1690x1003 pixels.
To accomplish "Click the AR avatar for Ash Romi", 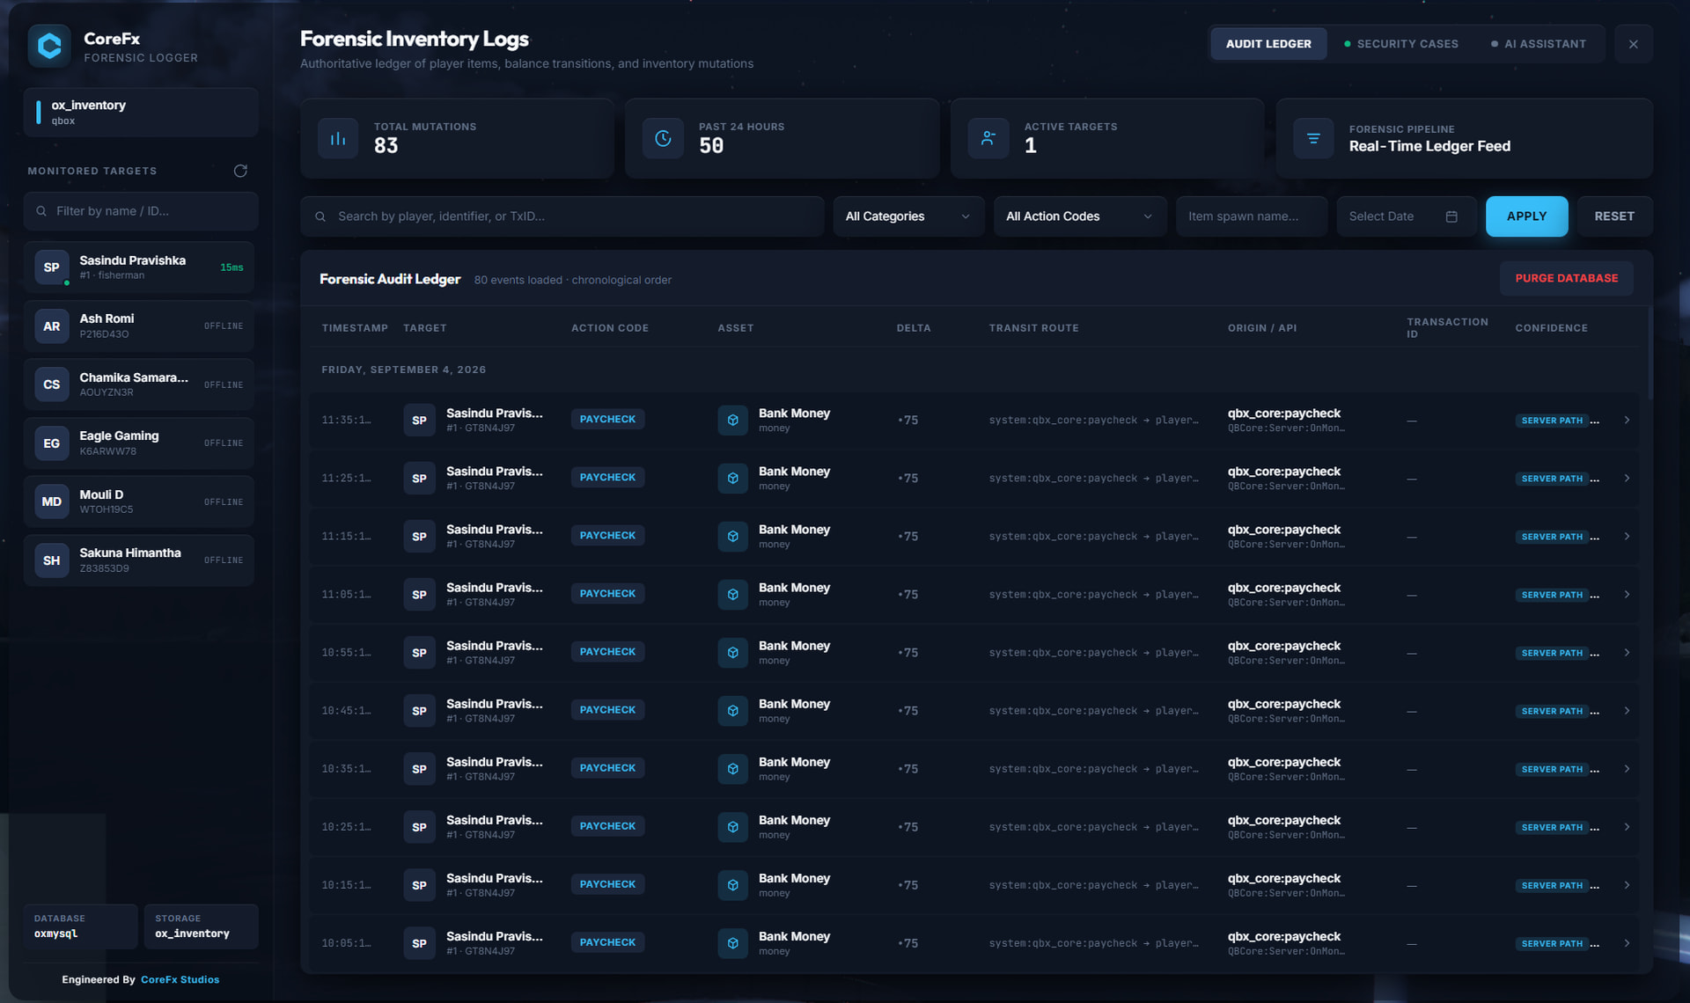I will point(52,326).
